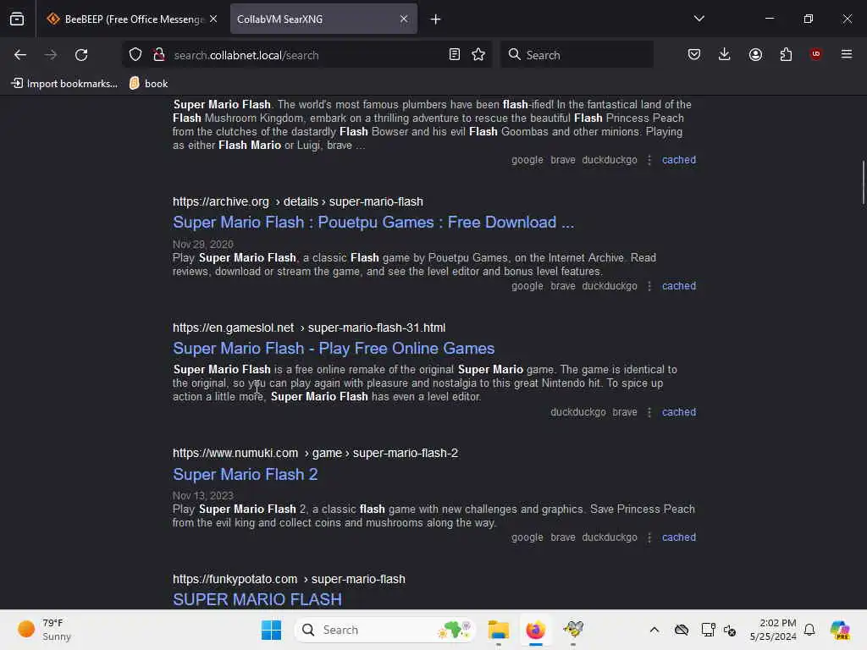
Task: Click the taskbar Search box
Action: pyautogui.click(x=385, y=630)
